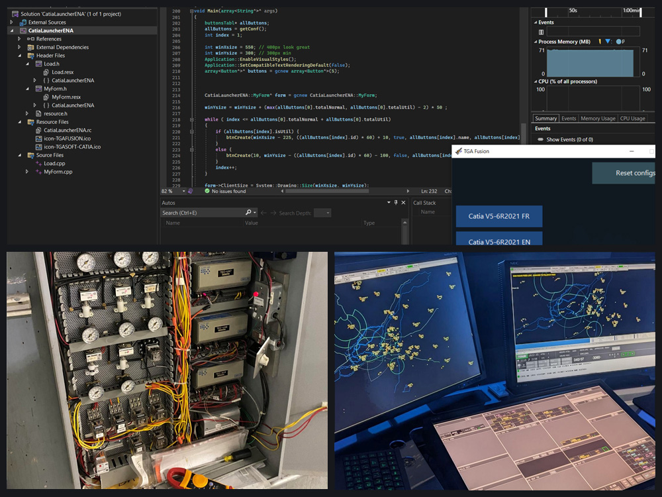Collapse the Main function fold at line 200
The width and height of the screenshot is (662, 497).
pyautogui.click(x=192, y=11)
